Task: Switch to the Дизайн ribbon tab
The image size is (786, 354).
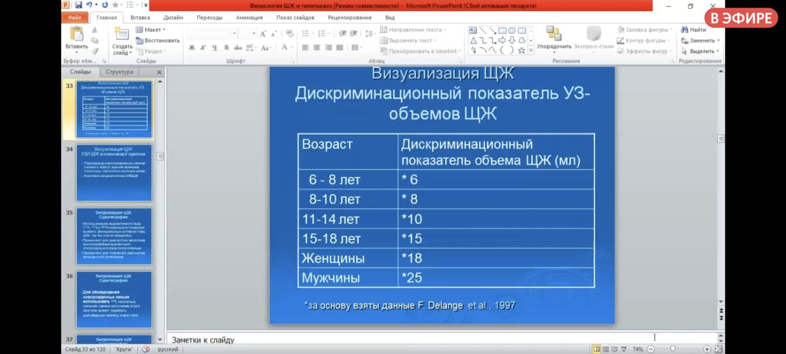Action: click(173, 18)
